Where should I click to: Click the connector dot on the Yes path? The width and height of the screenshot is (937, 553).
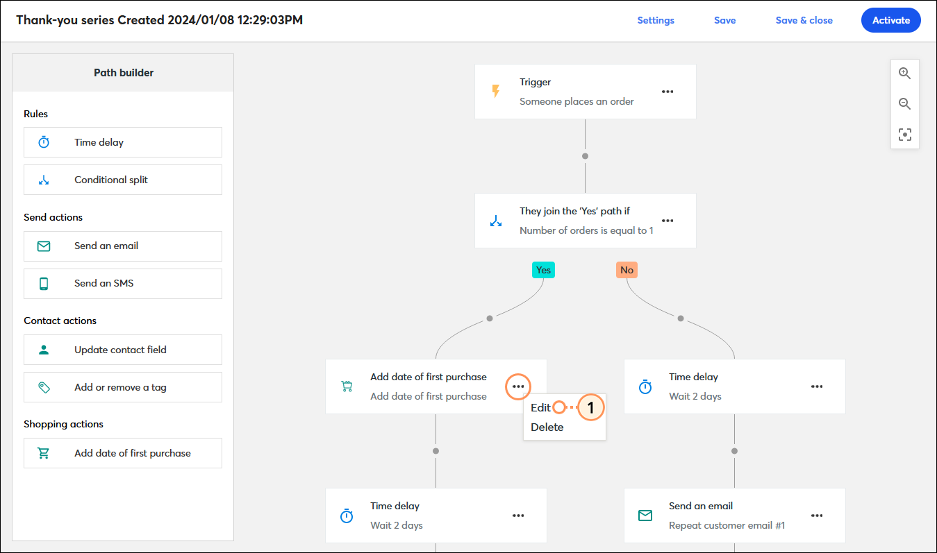point(490,318)
